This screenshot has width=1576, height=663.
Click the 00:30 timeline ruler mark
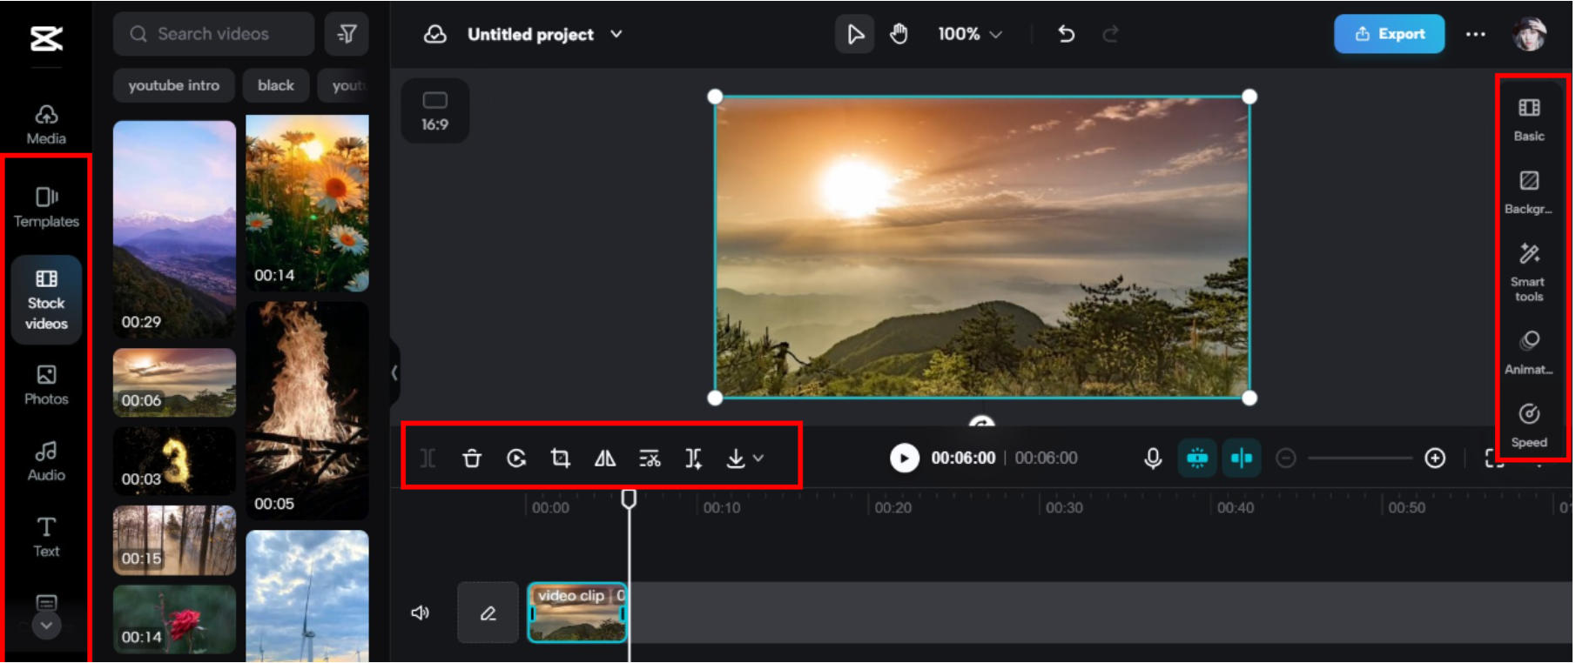[x=1064, y=507]
